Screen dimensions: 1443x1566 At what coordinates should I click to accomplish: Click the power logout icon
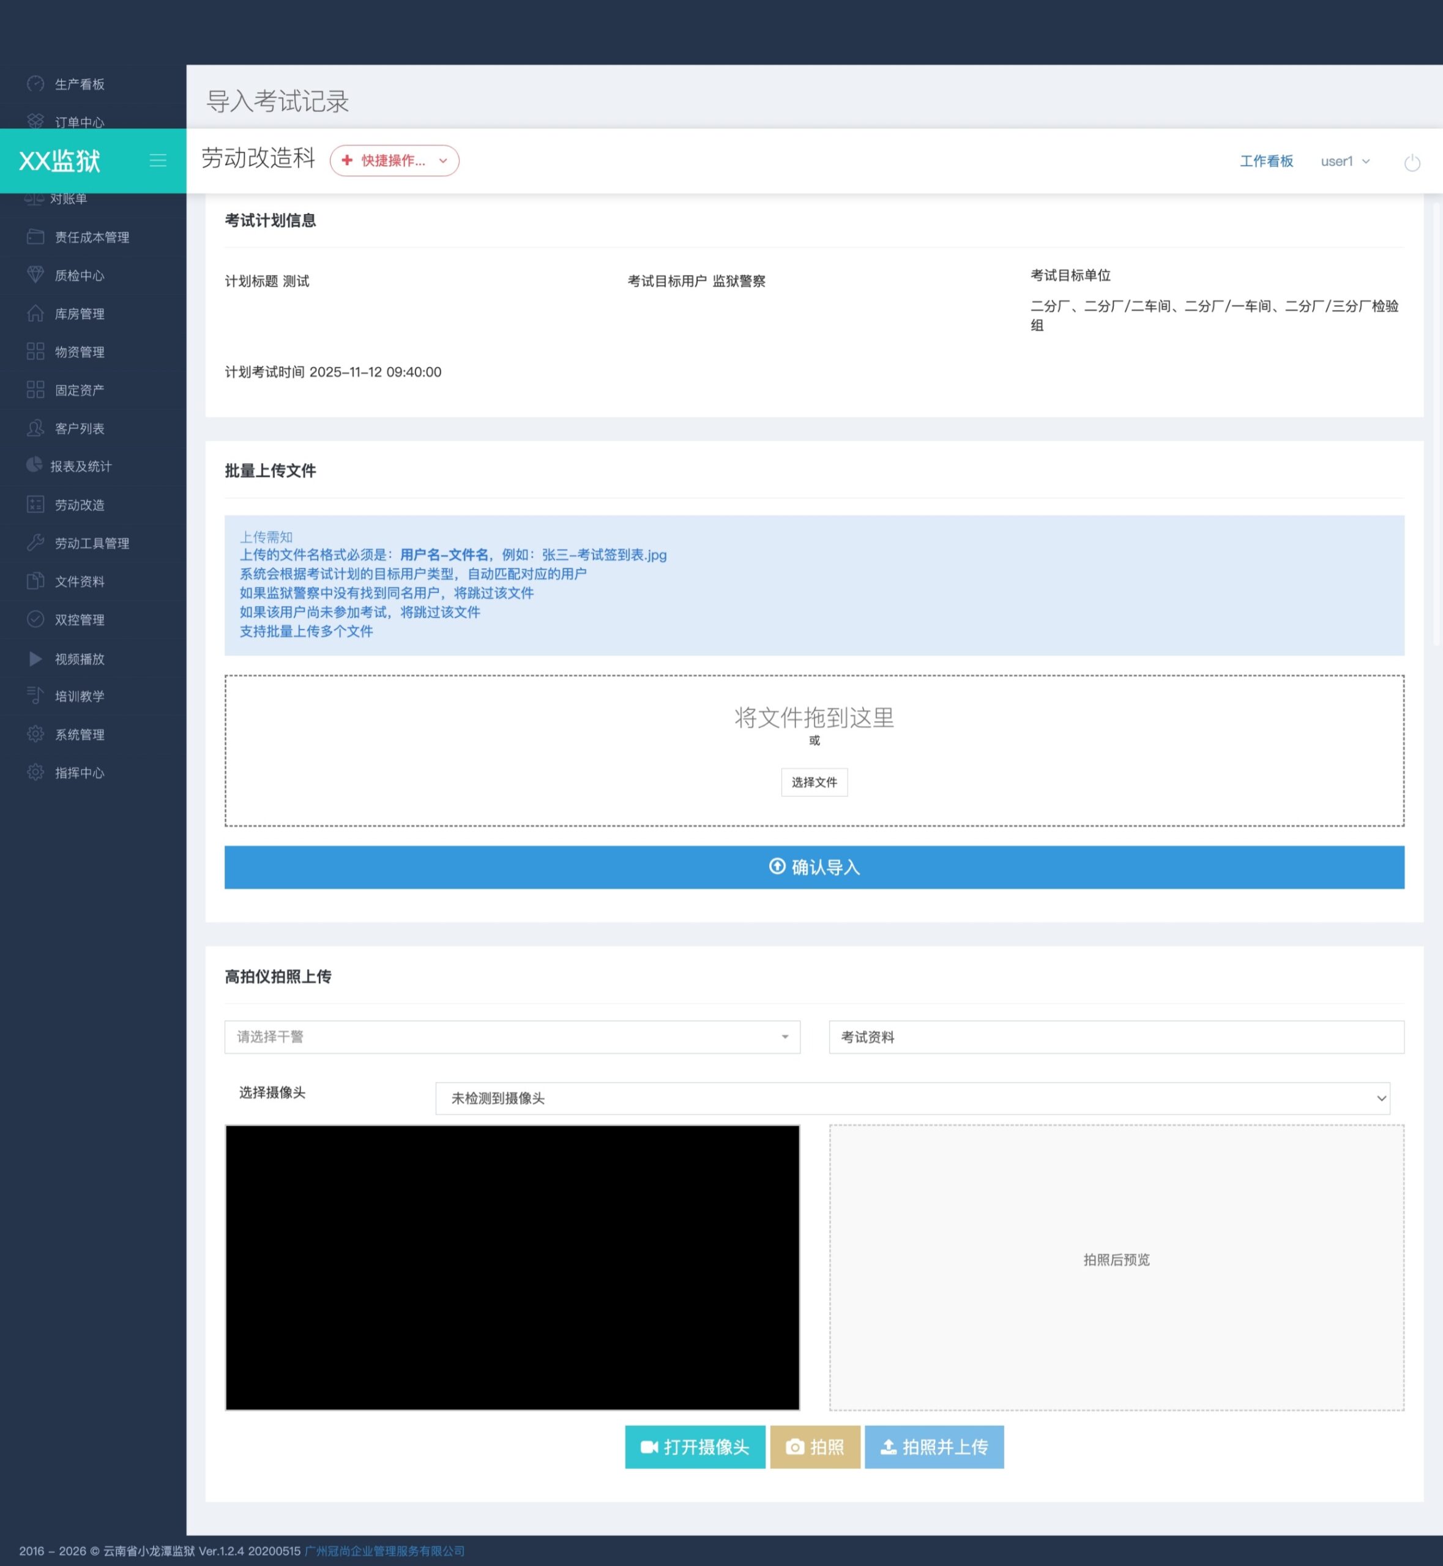pos(1412,162)
